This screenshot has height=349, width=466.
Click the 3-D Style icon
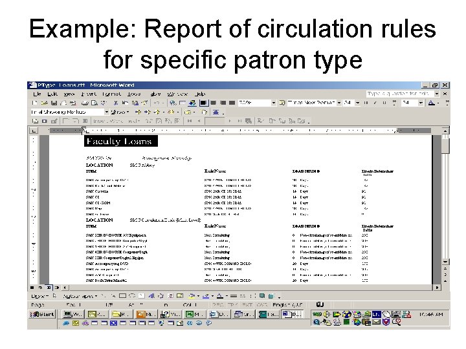point(271,296)
